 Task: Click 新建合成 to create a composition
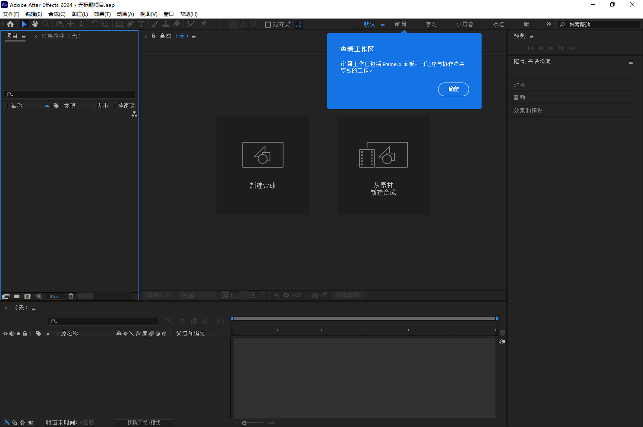point(262,165)
